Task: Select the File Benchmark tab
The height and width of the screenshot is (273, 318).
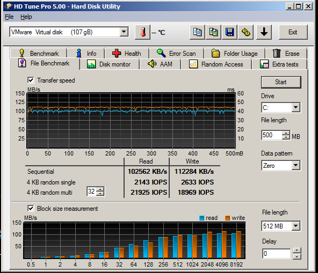Action: (x=45, y=63)
